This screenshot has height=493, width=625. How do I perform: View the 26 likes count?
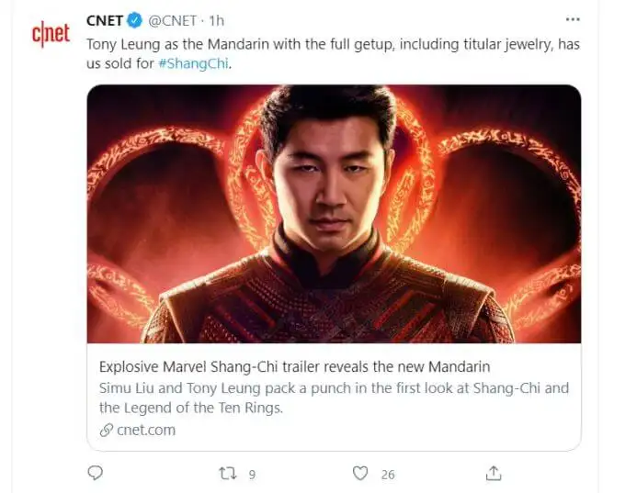point(388,475)
